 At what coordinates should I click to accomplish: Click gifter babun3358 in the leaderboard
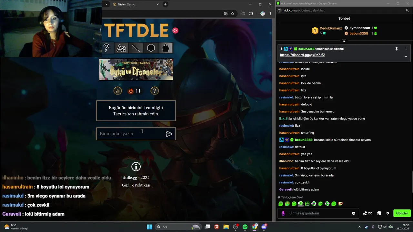(359, 34)
